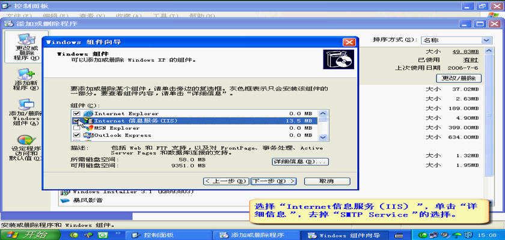
Task: Toggle the Outlook Express checkbox
Action: coord(77,135)
